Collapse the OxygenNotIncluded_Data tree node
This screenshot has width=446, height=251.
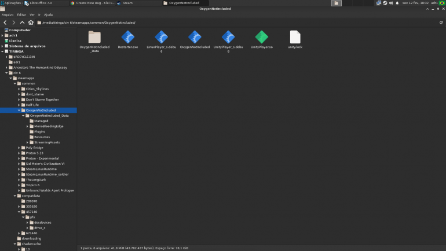(23, 116)
